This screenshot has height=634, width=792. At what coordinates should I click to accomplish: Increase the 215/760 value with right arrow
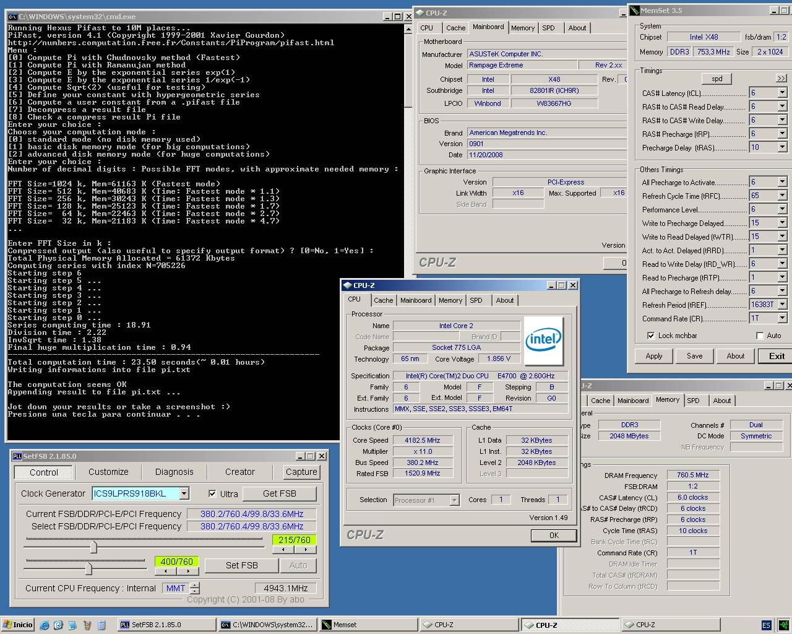305,550
